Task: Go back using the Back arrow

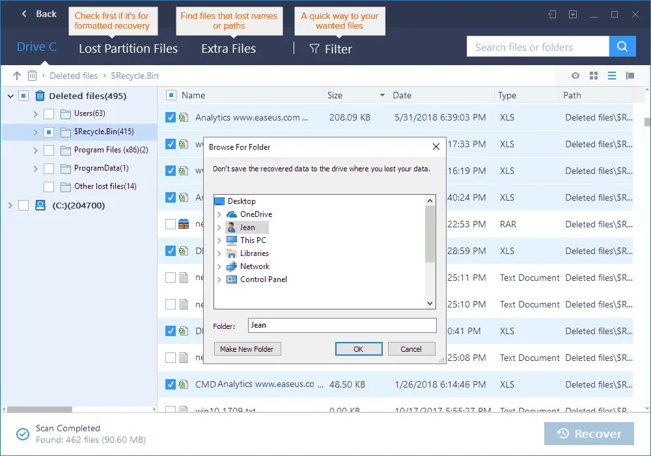Action: pyautogui.click(x=24, y=14)
